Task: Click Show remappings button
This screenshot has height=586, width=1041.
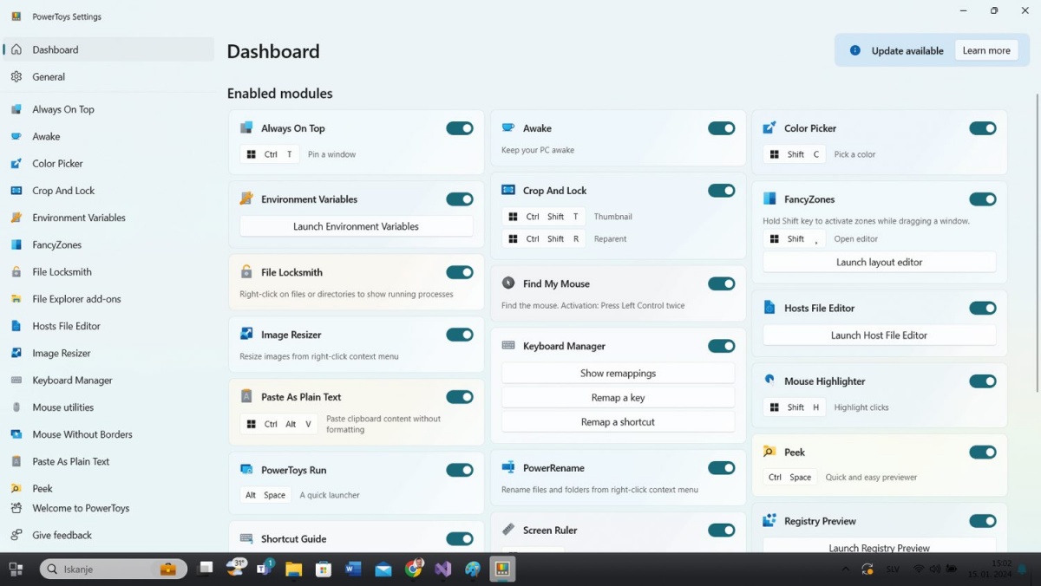Action: coord(619,373)
